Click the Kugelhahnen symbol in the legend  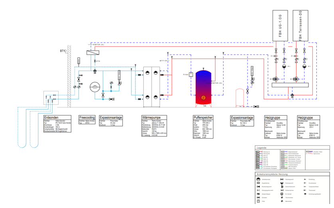[x=259, y=183]
